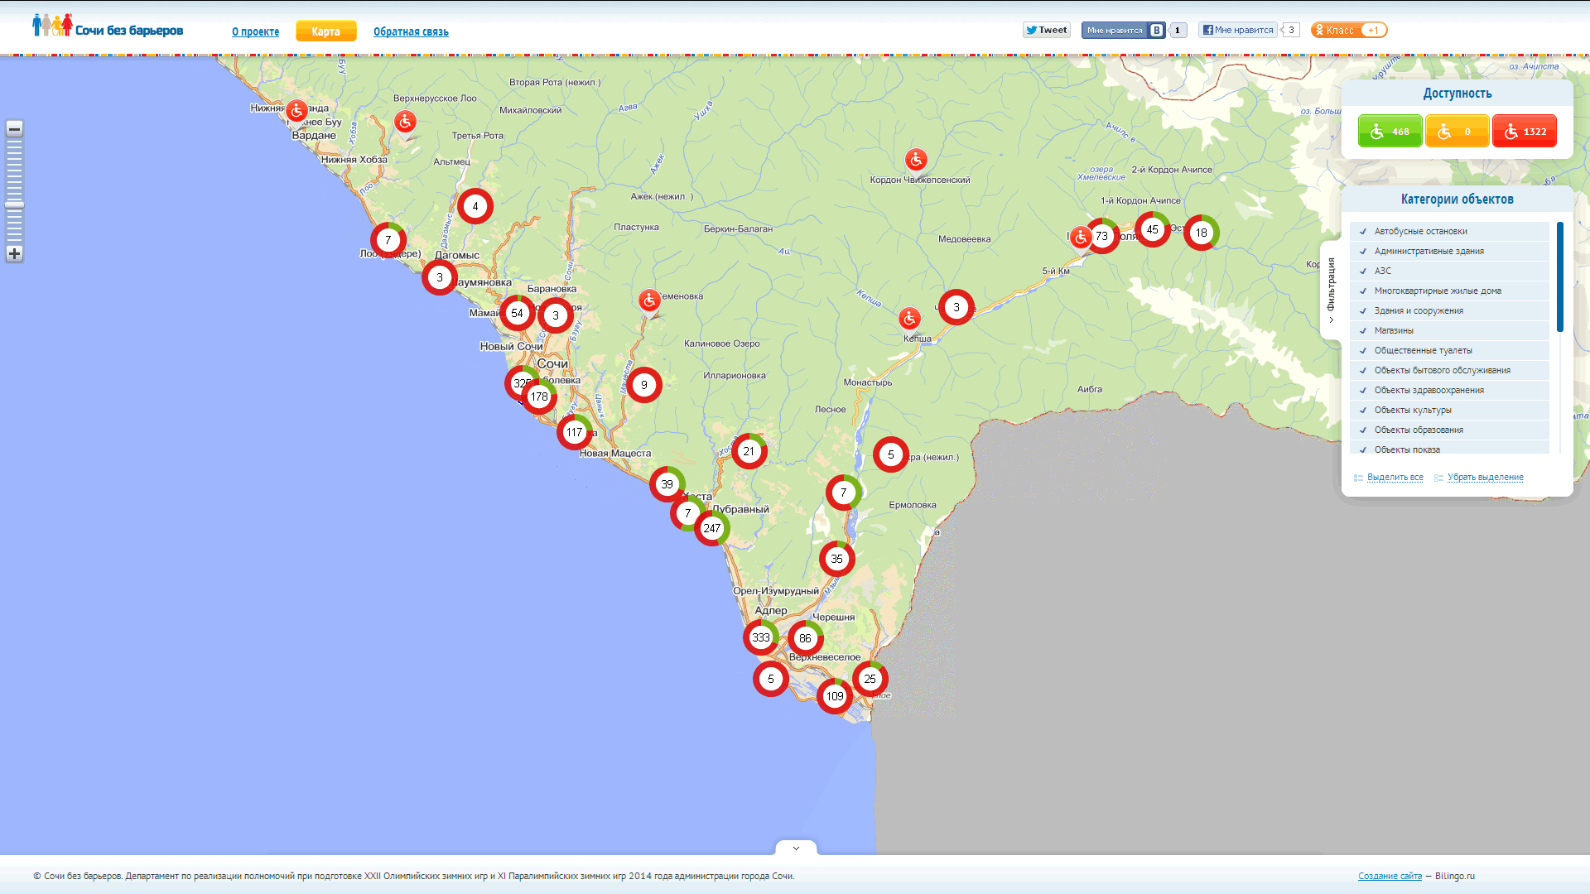Select the cluster marker labeled 9
1590x894 pixels.
click(x=644, y=385)
